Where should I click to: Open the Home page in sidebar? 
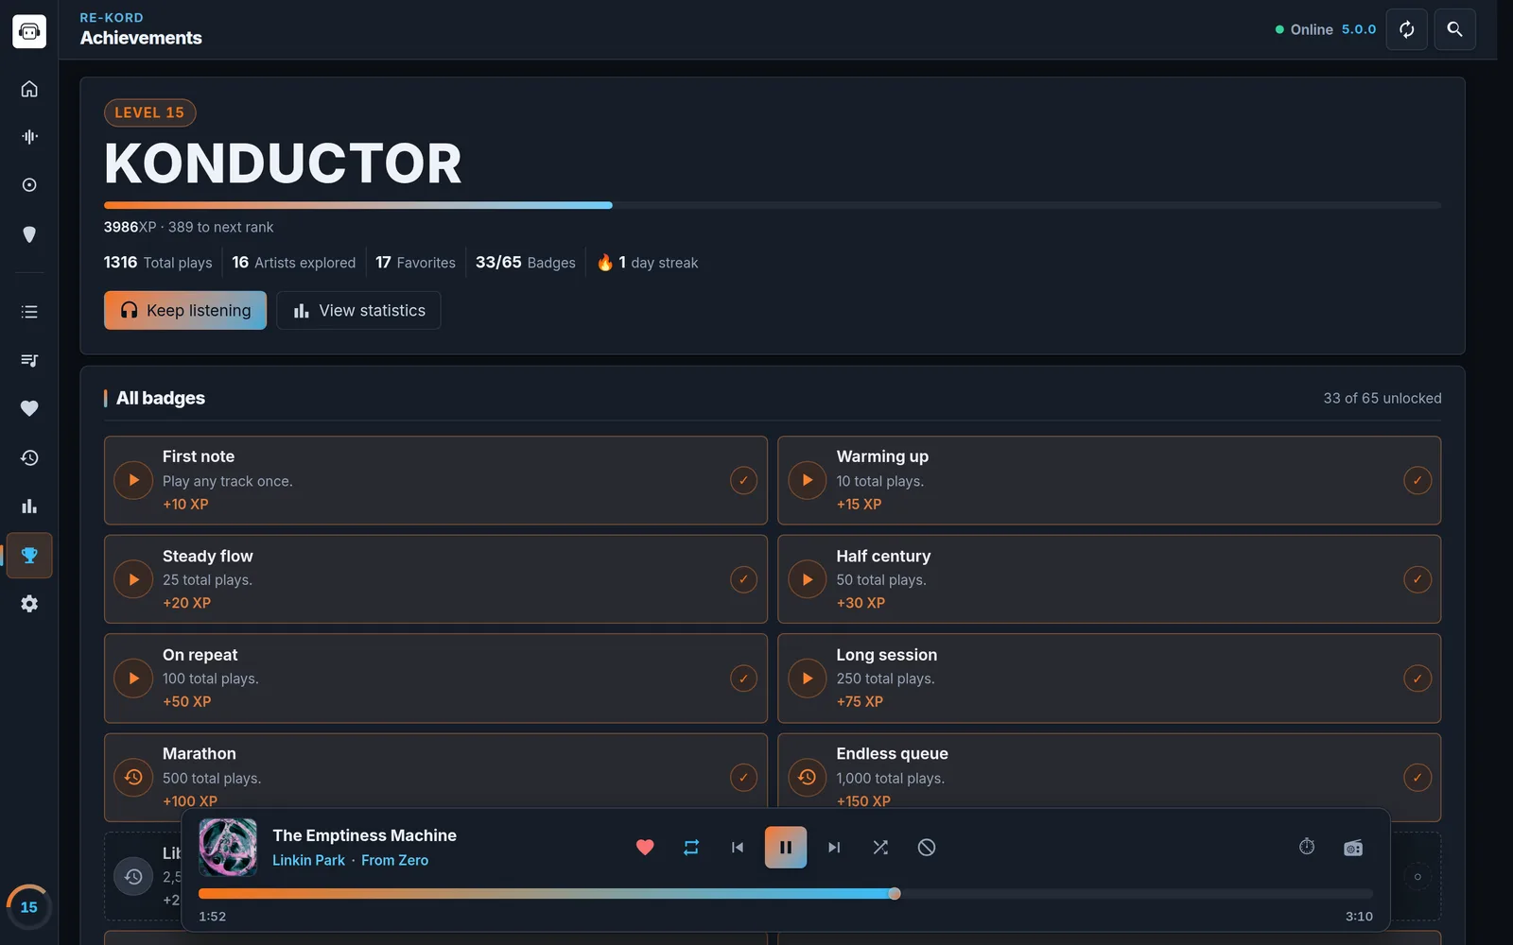(x=29, y=89)
